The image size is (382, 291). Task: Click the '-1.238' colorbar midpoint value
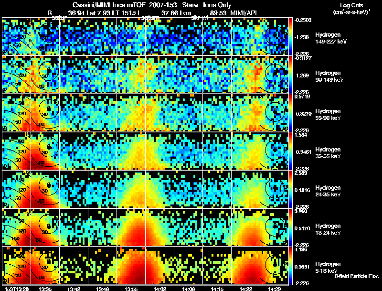click(302, 37)
